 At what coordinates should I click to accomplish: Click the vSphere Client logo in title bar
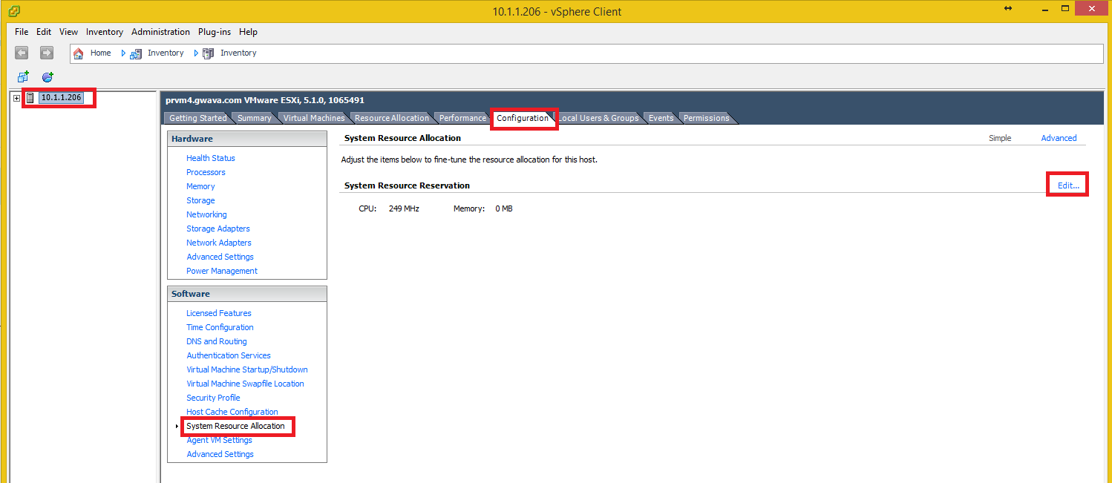coord(14,11)
